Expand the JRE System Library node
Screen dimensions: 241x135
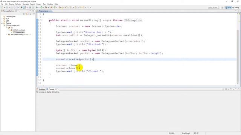[7, 34]
